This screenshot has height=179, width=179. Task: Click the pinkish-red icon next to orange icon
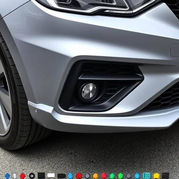[104, 176]
